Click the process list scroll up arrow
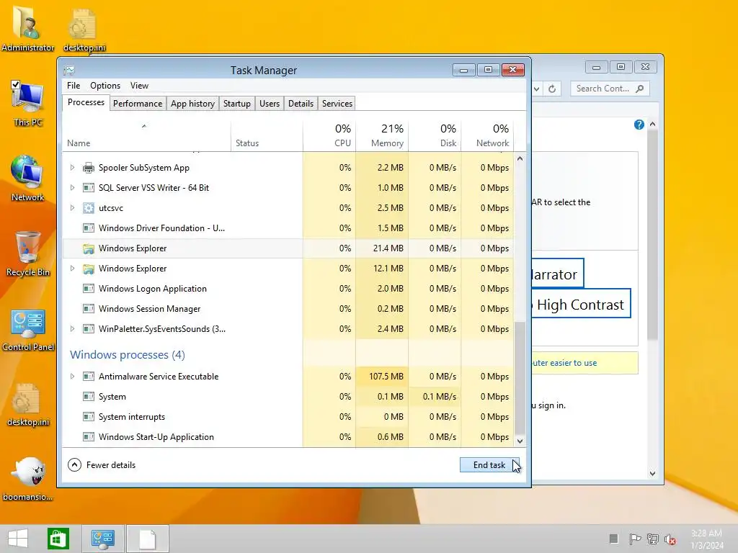738x553 pixels. pyautogui.click(x=520, y=159)
